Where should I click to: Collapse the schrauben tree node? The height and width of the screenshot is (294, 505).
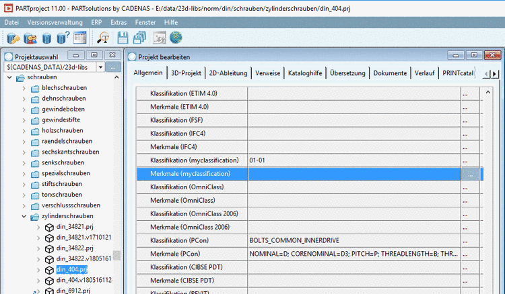[9, 77]
